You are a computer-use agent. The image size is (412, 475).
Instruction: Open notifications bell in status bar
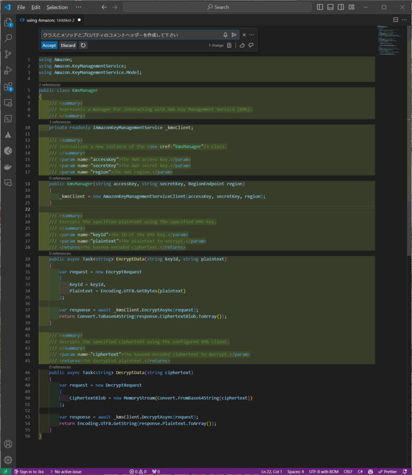405,471
